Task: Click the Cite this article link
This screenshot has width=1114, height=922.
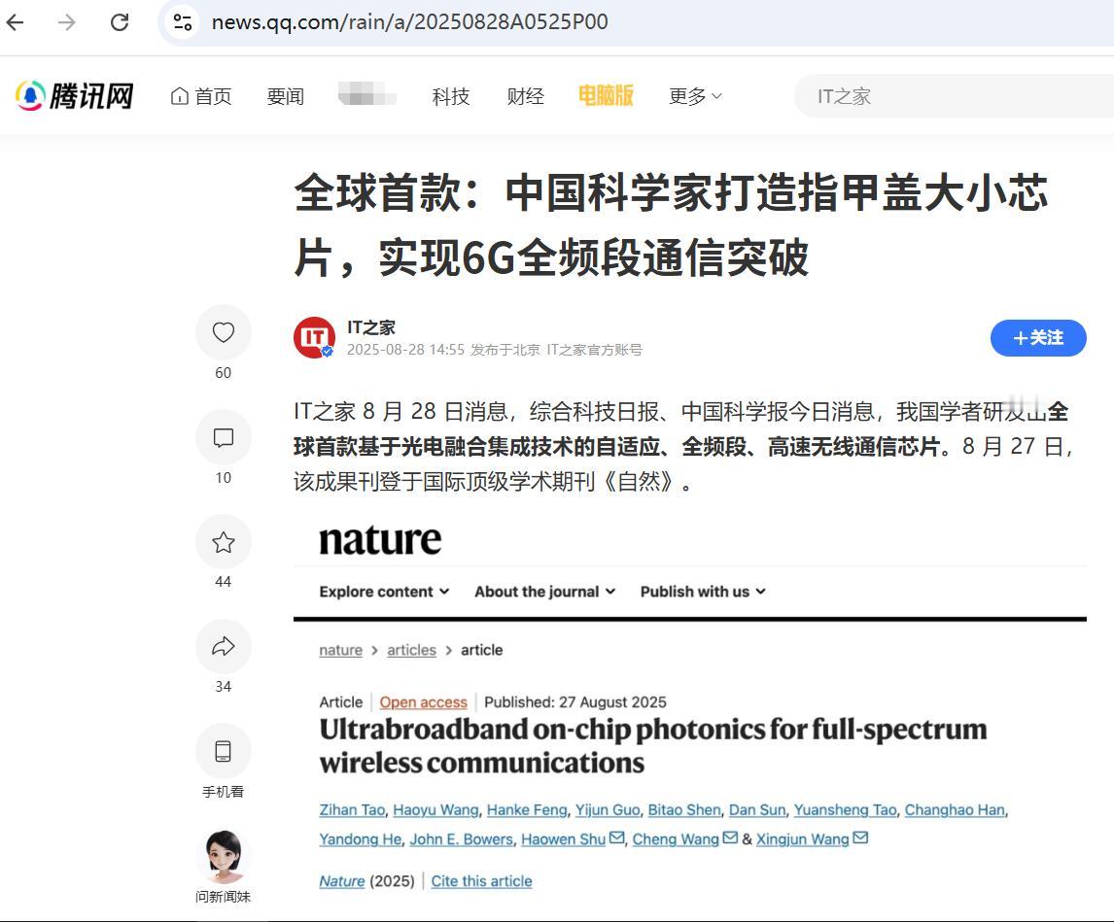Action: tap(482, 881)
